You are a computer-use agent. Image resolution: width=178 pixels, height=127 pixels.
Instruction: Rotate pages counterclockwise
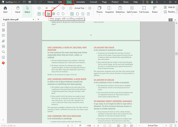63,14
